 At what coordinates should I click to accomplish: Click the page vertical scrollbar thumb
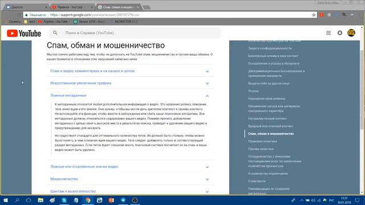pos(362,89)
